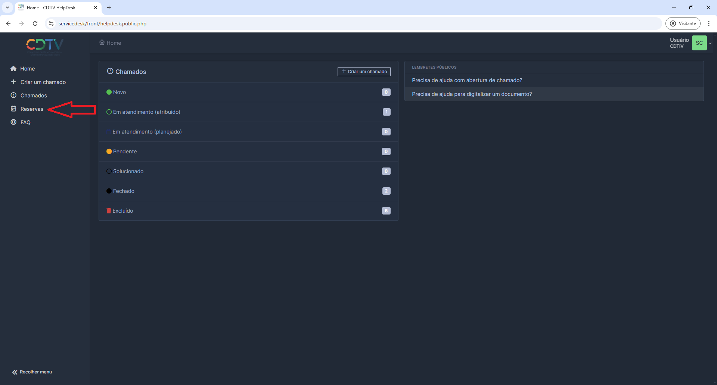Viewport: 717px width, 385px height.
Task: Click the plus icon beside Criar um chamado
Action: pyautogui.click(x=13, y=82)
